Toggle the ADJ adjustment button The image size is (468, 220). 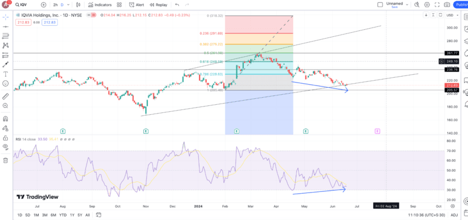click(x=454, y=215)
